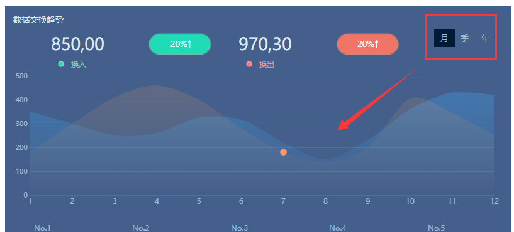Viewport: 514px width, 232px height.
Task: Switch to the 季 (quarter) tab
Action: (x=464, y=38)
